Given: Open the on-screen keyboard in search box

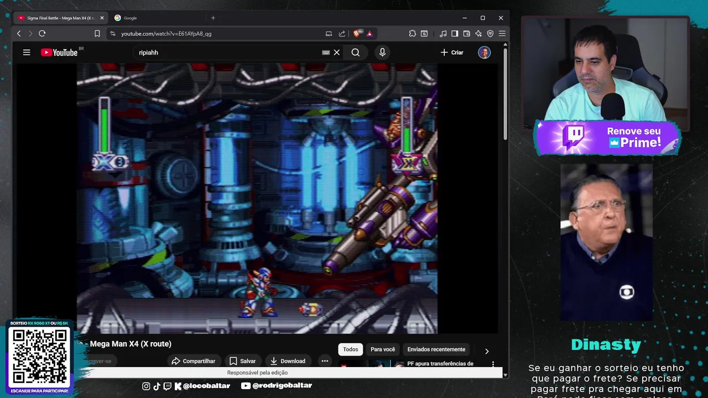Looking at the screenshot, I should point(326,53).
